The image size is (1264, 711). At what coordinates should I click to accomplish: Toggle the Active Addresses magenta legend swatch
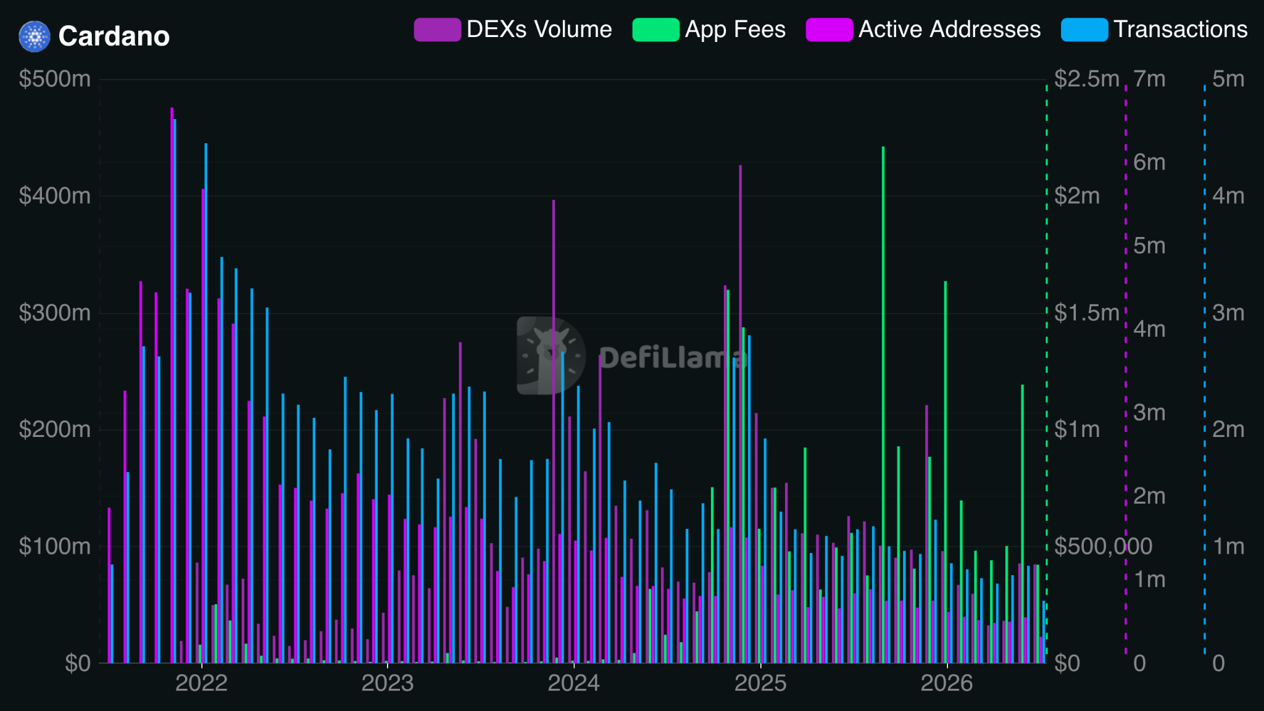pyautogui.click(x=829, y=30)
